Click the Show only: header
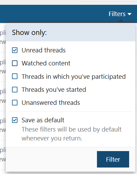This screenshot has height=174, width=137. (29, 33)
